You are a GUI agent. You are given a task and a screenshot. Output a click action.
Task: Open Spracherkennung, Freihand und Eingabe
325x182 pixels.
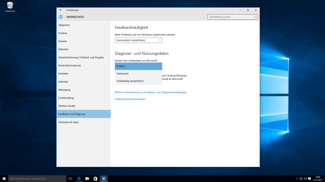84,57
